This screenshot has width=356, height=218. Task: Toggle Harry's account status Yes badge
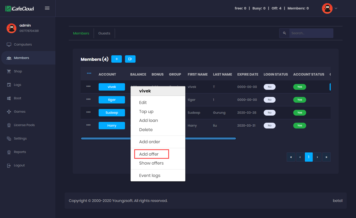pos(300,126)
